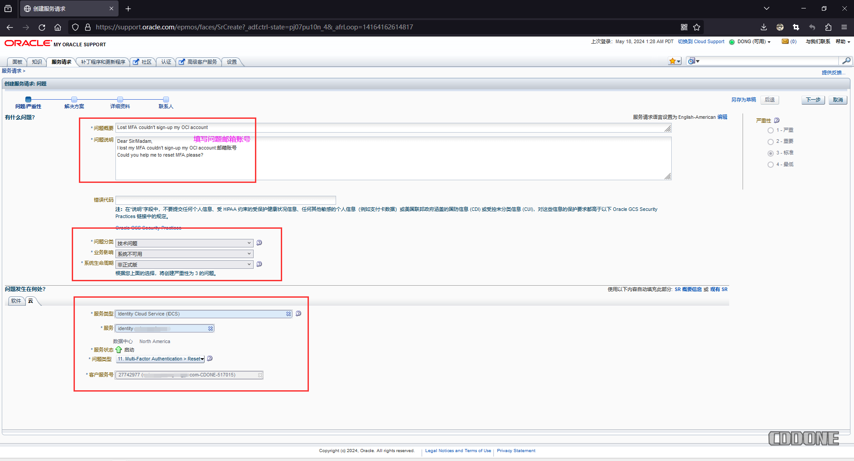Open the 社区 tab
This screenshot has height=461, width=854.
143,62
